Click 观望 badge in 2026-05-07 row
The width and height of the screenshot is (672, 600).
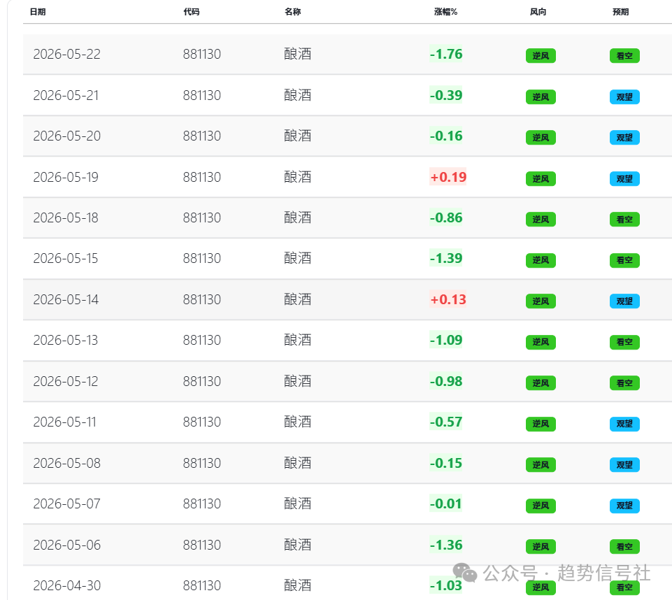point(624,506)
